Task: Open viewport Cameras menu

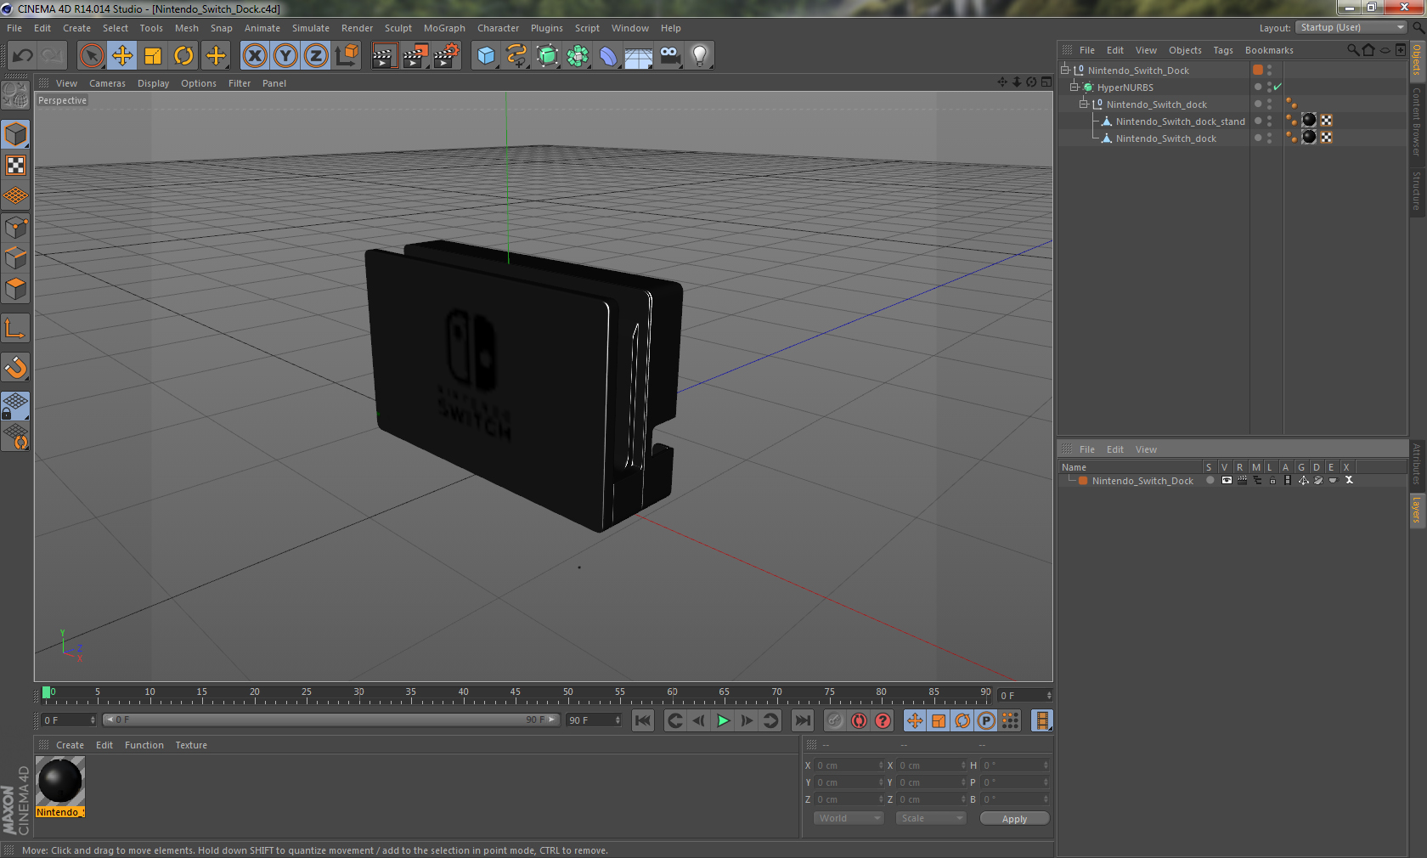Action: [107, 83]
